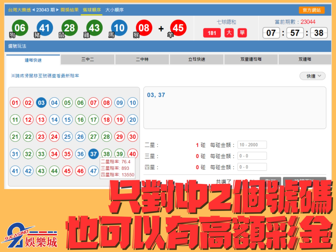Switch to the 立柱快速 tab
Image resolution: width=336 pixels, height=252 pixels.
197,59
